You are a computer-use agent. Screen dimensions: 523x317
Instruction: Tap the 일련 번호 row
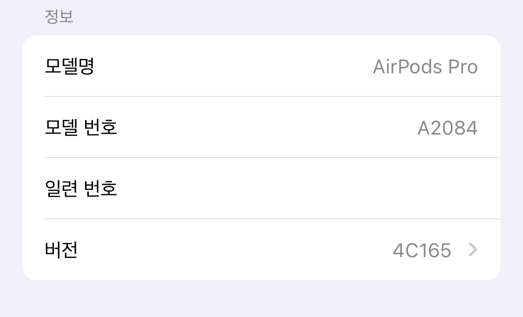261,188
